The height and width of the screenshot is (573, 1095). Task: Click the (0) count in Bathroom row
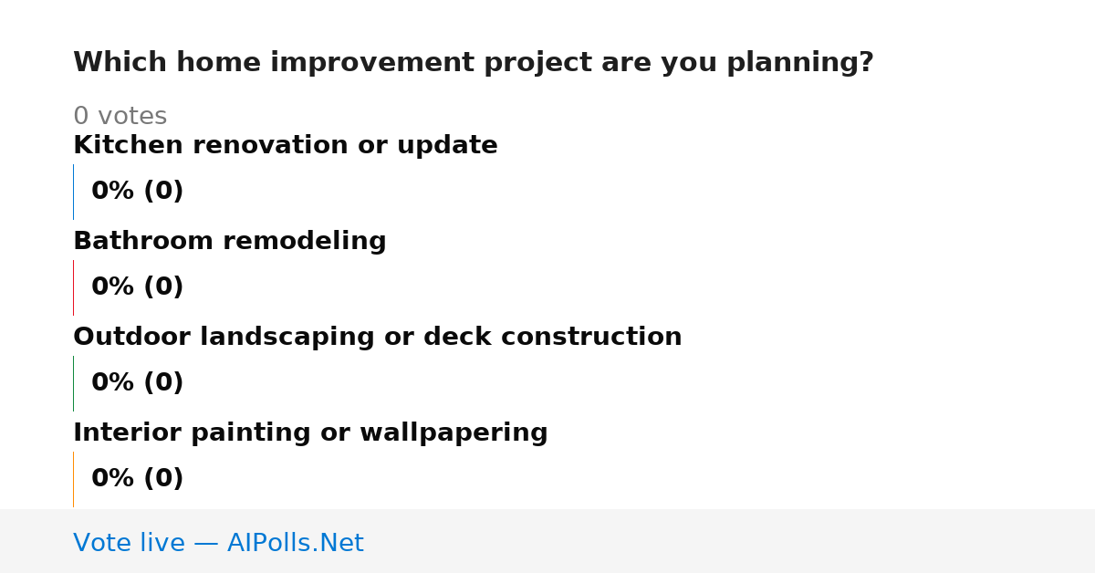(x=163, y=287)
